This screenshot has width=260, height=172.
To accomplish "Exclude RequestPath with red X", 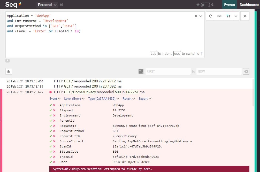I will 54,136.
